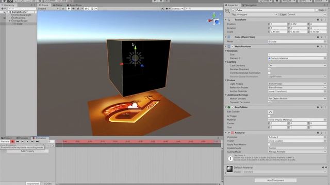Open Element 0 material picker

325,58
